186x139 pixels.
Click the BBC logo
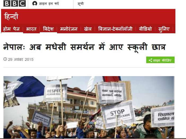click(15, 3)
